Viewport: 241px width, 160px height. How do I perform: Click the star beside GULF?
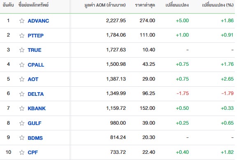(22, 123)
